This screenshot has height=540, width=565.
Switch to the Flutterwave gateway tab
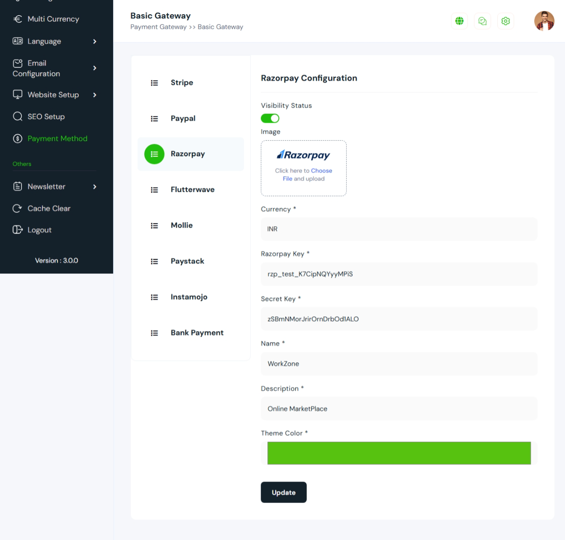click(x=190, y=190)
